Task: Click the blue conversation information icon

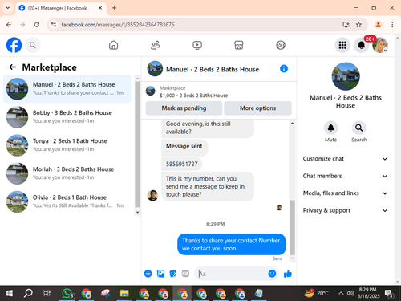Action: [284, 69]
